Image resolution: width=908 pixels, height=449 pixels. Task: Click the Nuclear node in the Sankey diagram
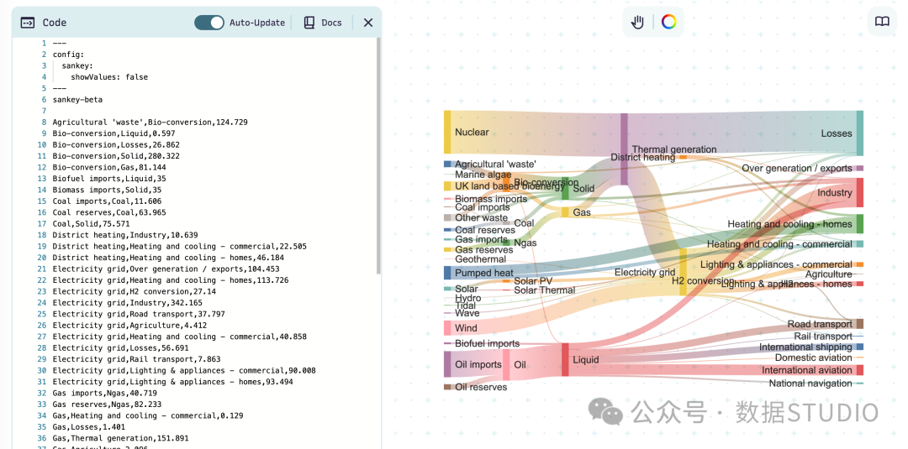447,133
